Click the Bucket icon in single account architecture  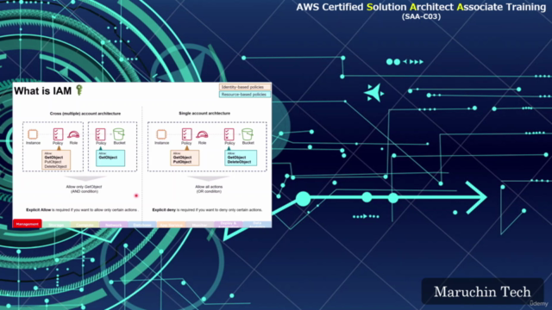[248, 134]
